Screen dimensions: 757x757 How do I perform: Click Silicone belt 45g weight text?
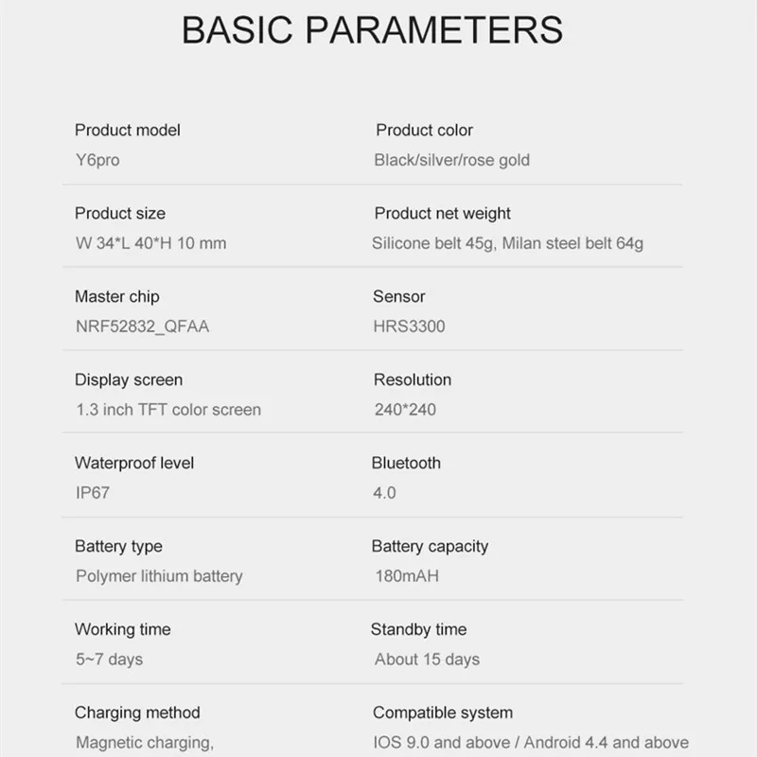(433, 243)
